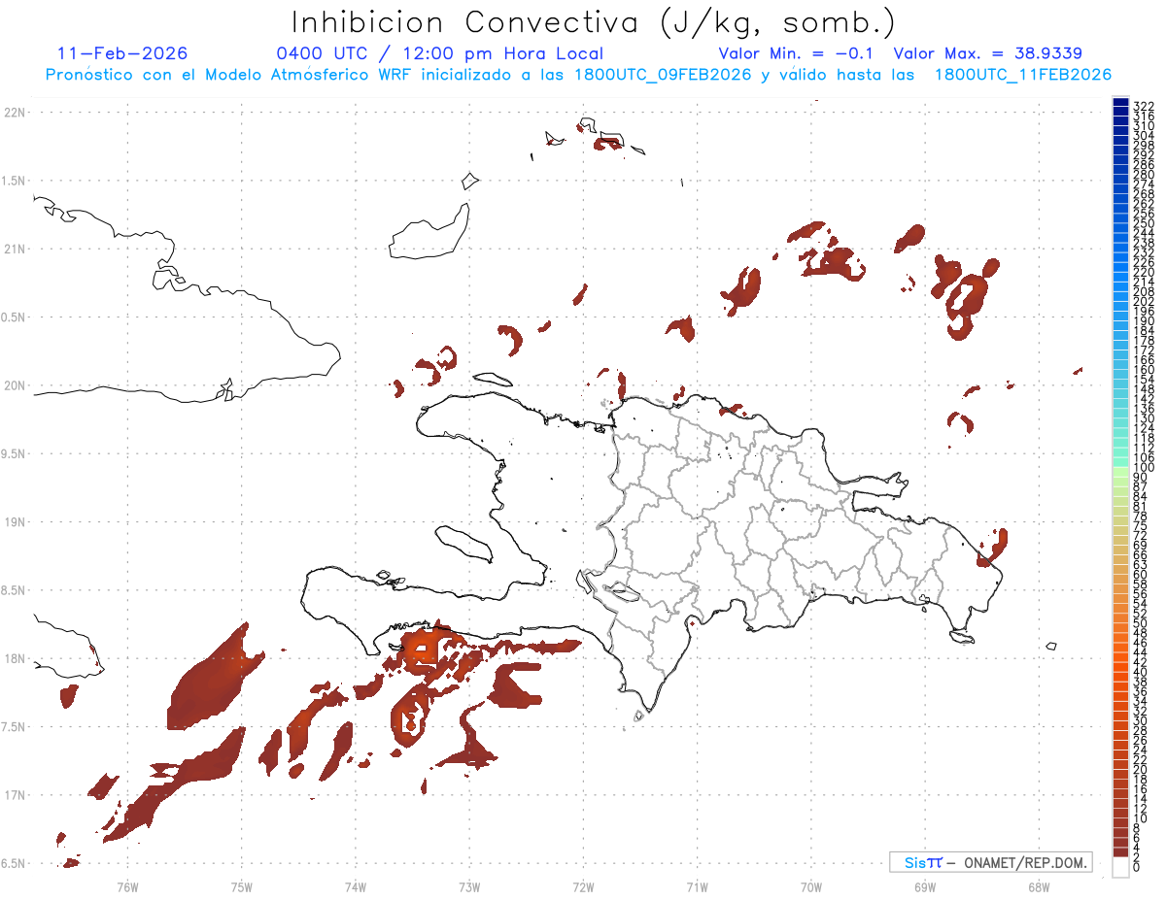The image size is (1166, 900).
Task: Click the '100' color scale value
Action: (1144, 468)
